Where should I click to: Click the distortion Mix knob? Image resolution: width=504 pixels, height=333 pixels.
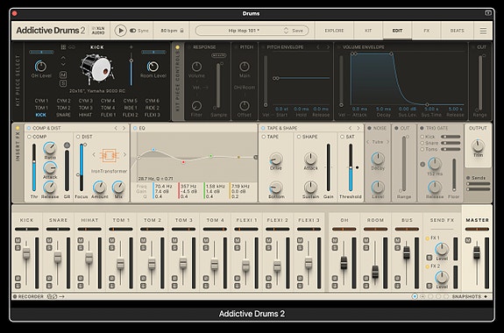pos(118,187)
